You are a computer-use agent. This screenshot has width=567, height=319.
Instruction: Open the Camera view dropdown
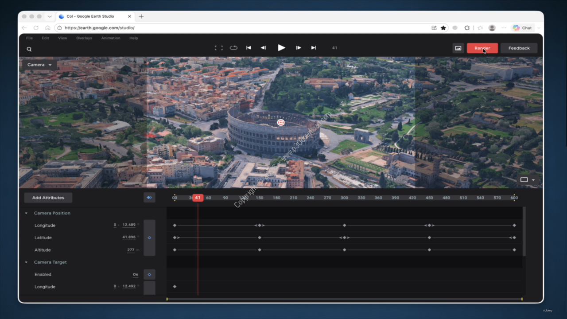click(39, 65)
